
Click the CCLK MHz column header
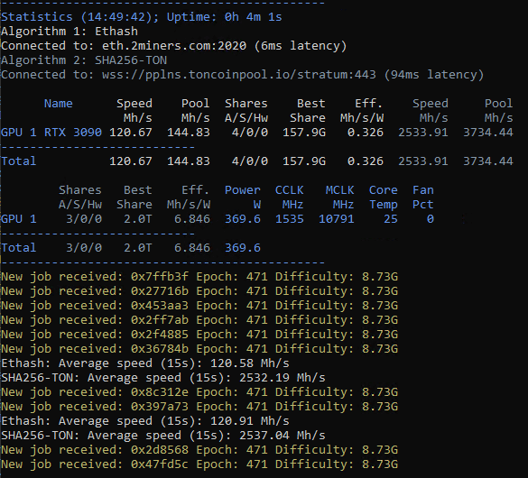[x=290, y=198]
